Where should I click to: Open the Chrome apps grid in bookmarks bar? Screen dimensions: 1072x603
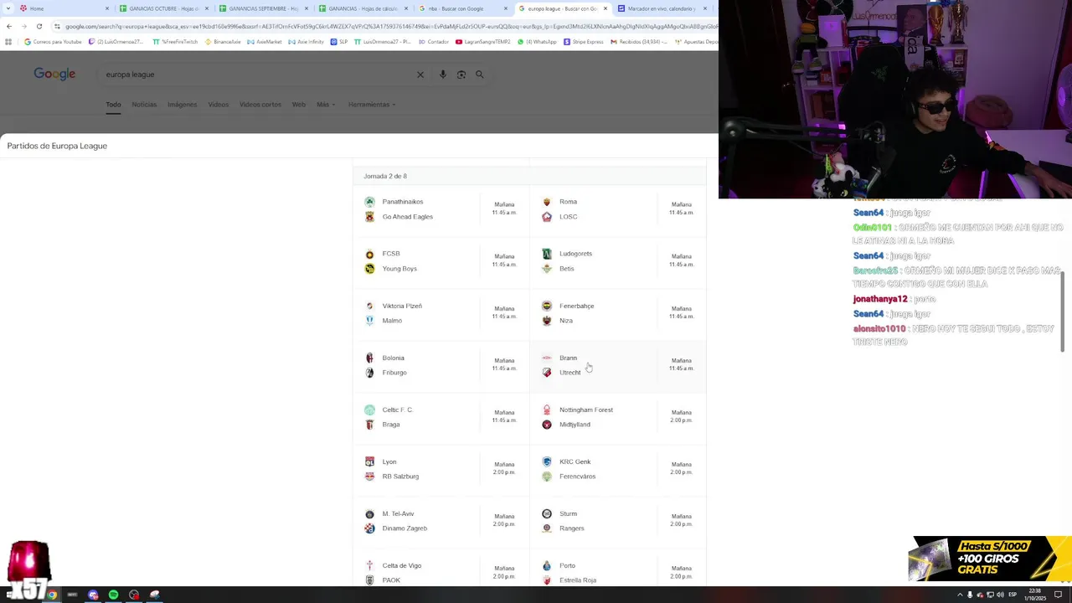pyautogui.click(x=8, y=42)
